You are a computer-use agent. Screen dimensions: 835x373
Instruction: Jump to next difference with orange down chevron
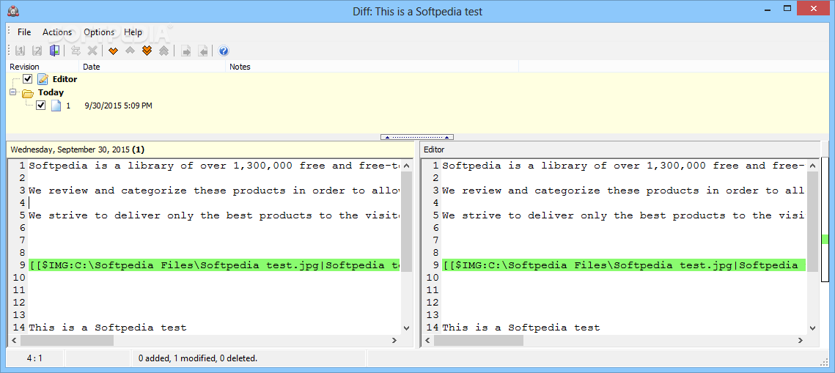(x=113, y=51)
